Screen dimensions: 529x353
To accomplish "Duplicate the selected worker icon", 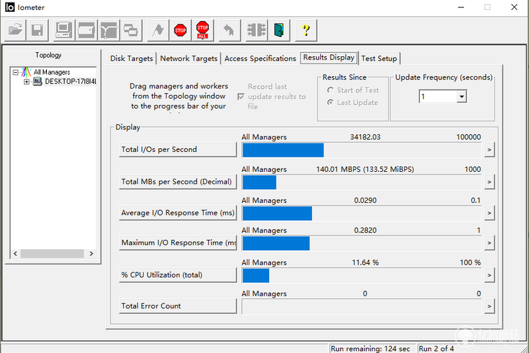I will (x=131, y=30).
